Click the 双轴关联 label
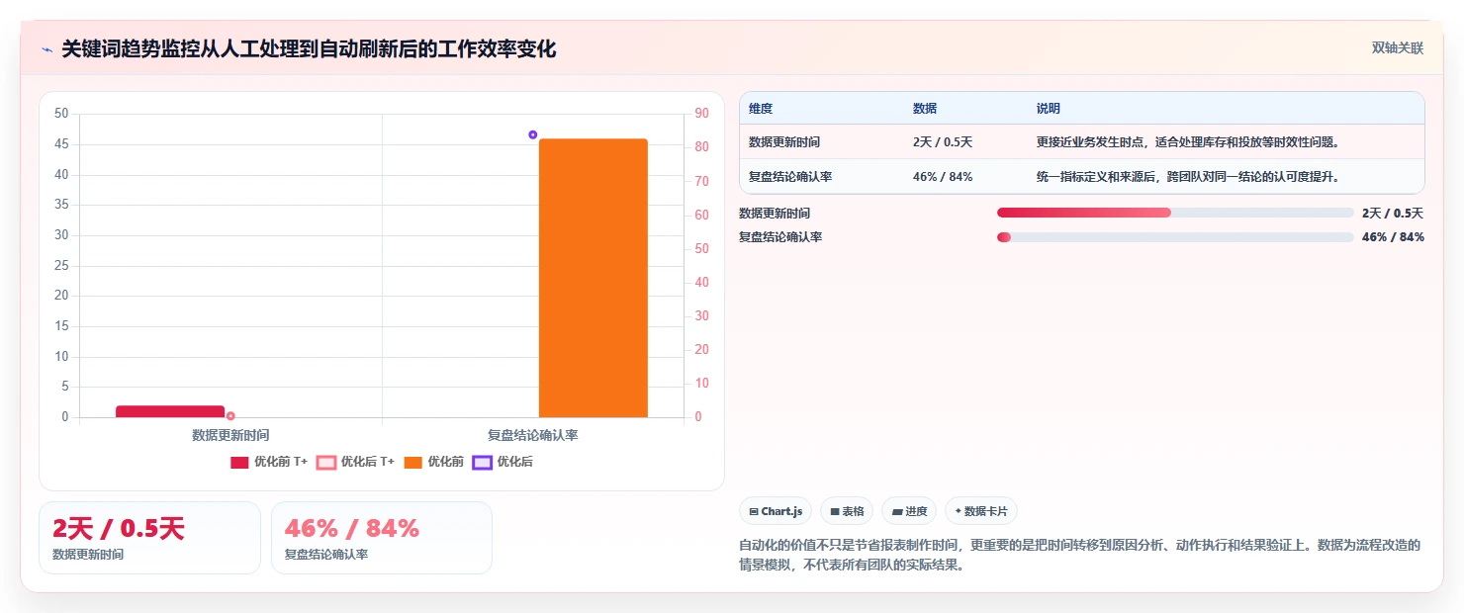The height and width of the screenshot is (613, 1464). pos(1398,48)
